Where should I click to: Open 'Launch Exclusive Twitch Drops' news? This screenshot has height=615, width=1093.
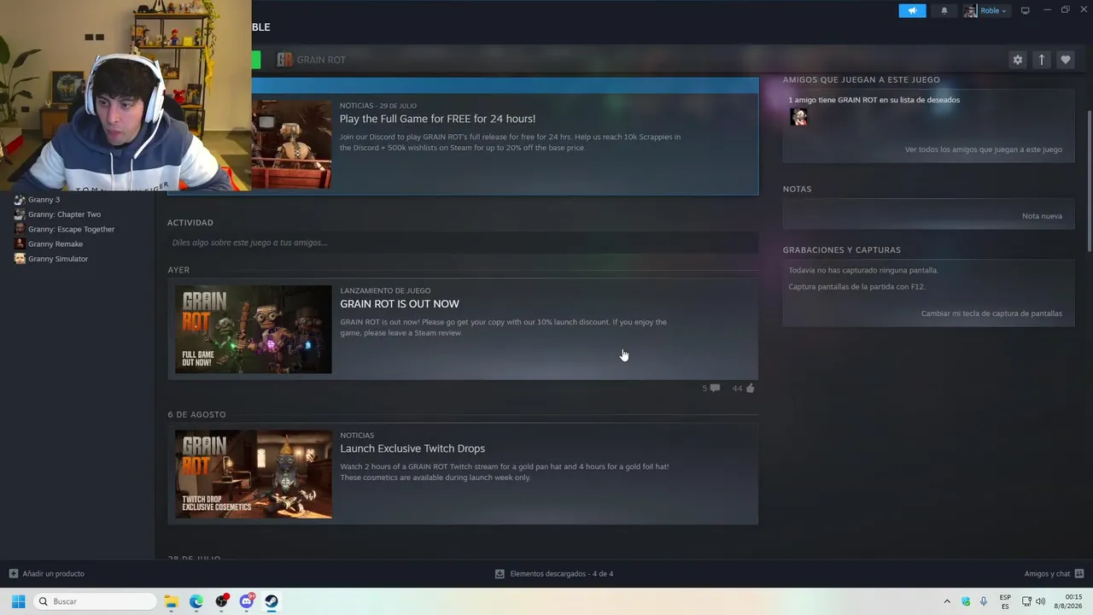tap(412, 448)
